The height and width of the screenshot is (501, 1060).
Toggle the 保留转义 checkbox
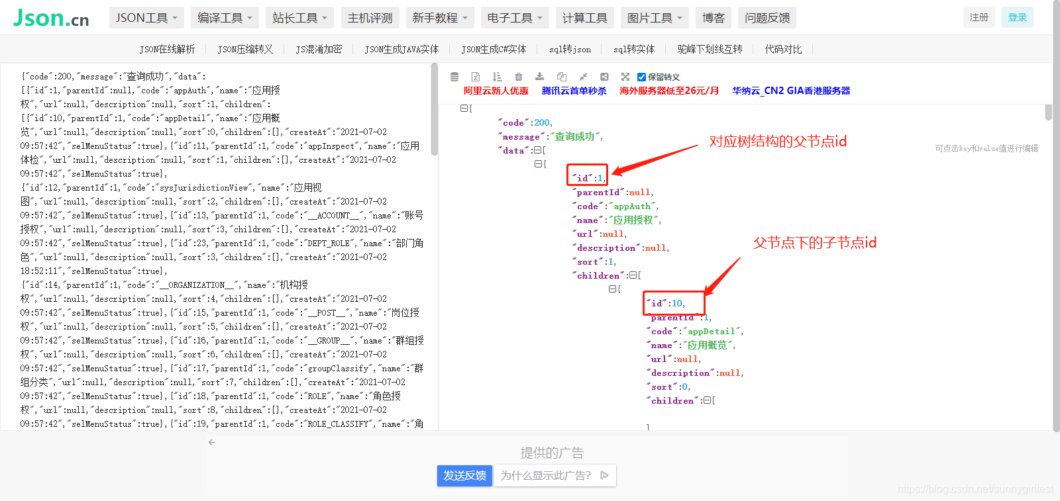pos(641,77)
